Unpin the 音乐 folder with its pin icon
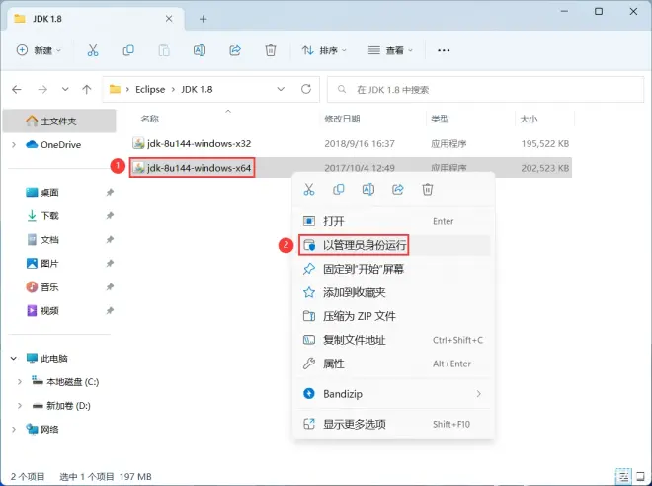652x486 pixels. pos(110,286)
